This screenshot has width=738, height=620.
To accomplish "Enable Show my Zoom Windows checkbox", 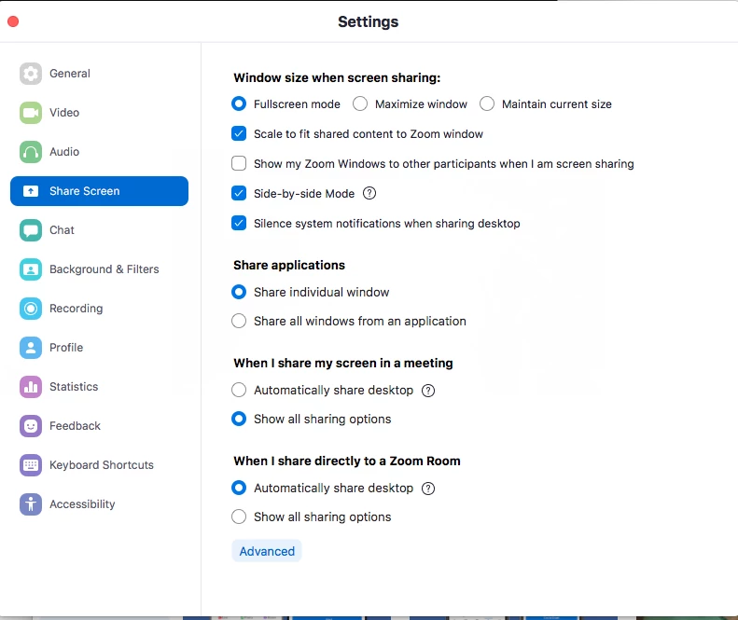I will click(239, 163).
